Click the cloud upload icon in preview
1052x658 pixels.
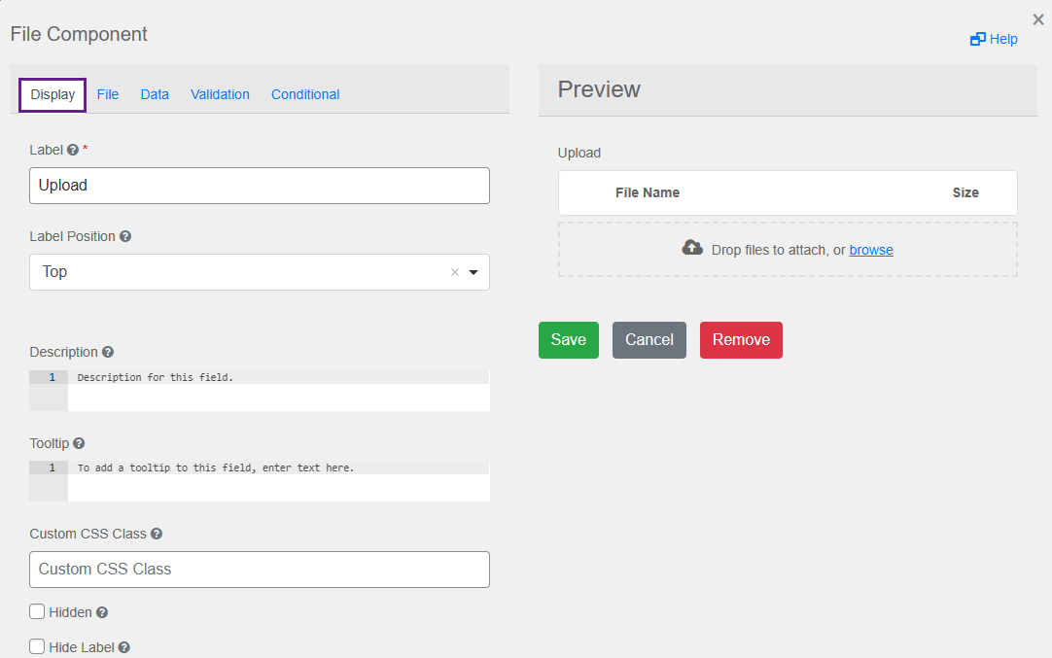(692, 248)
